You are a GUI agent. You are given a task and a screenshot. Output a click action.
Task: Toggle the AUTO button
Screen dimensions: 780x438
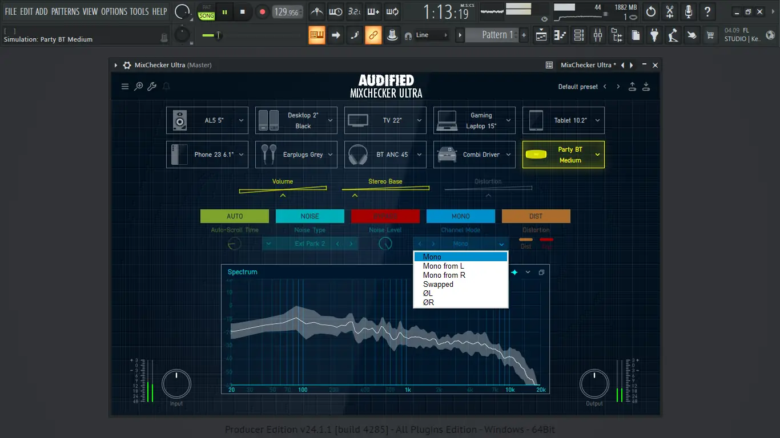235,216
